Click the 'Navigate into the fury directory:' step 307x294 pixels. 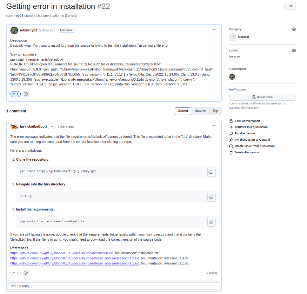click(x=41, y=184)
